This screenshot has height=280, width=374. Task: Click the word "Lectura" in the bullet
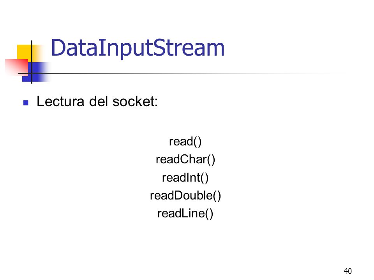tap(60, 101)
